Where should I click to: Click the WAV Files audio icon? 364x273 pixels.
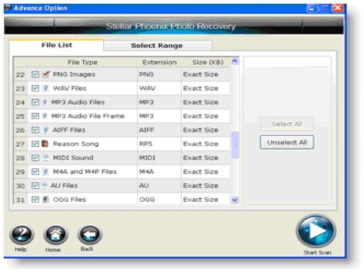[x=46, y=88]
